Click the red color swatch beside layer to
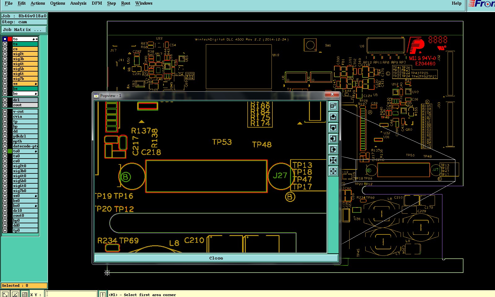This screenshot has height=297, width=495. pyautogui.click(x=10, y=39)
